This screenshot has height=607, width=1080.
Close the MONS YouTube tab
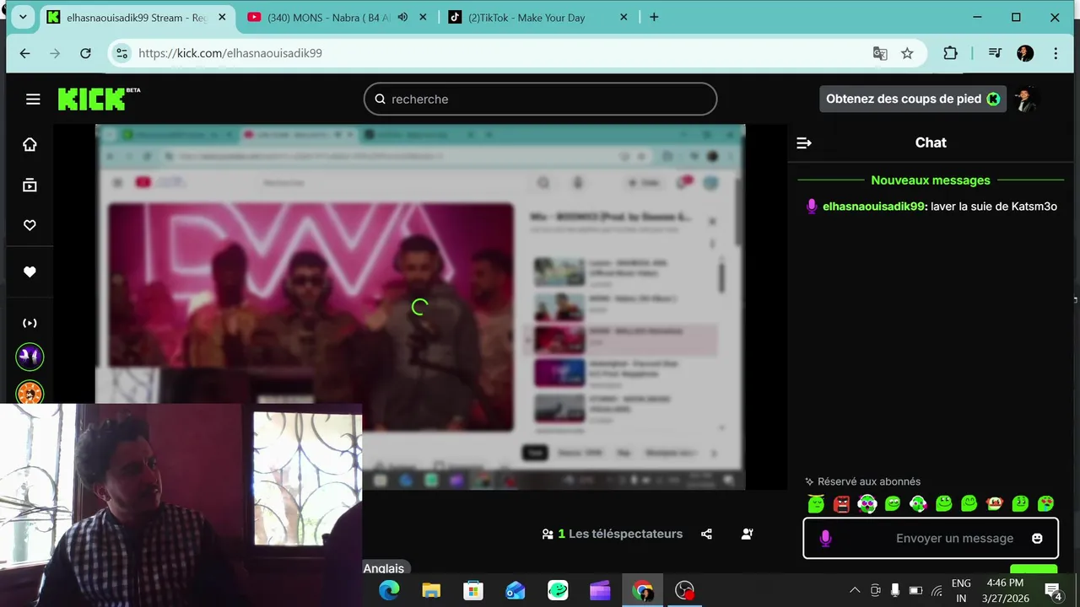[424, 17]
